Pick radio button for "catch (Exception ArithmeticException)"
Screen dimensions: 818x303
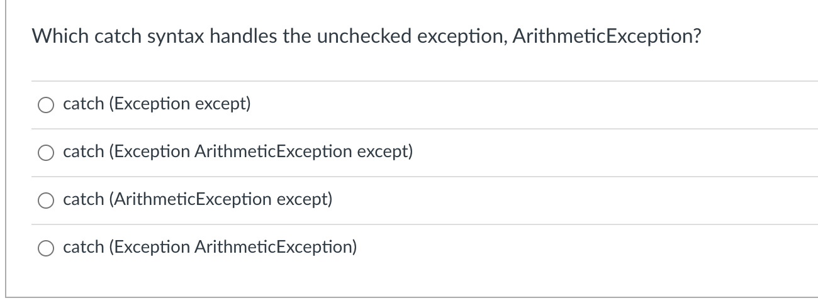47,249
